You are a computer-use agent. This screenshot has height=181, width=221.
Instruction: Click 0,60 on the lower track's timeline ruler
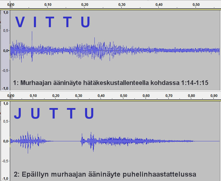click(x=146, y=96)
